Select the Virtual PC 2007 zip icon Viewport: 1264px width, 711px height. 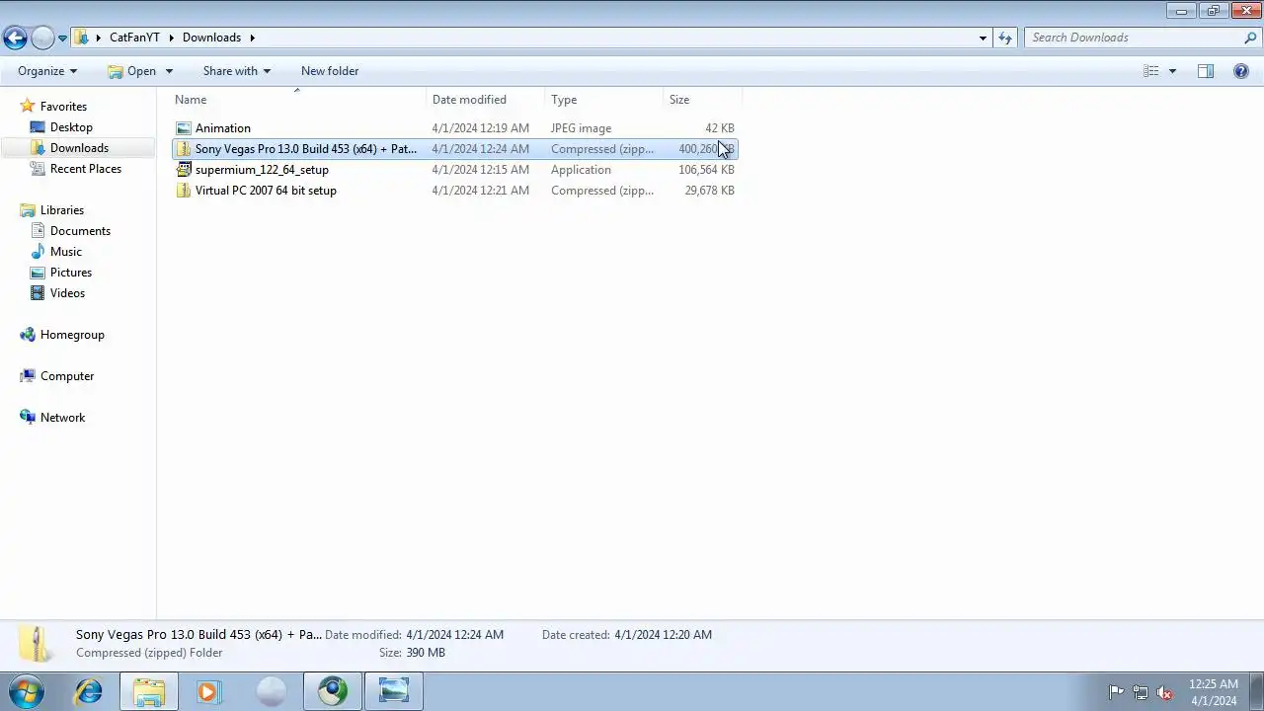183,191
